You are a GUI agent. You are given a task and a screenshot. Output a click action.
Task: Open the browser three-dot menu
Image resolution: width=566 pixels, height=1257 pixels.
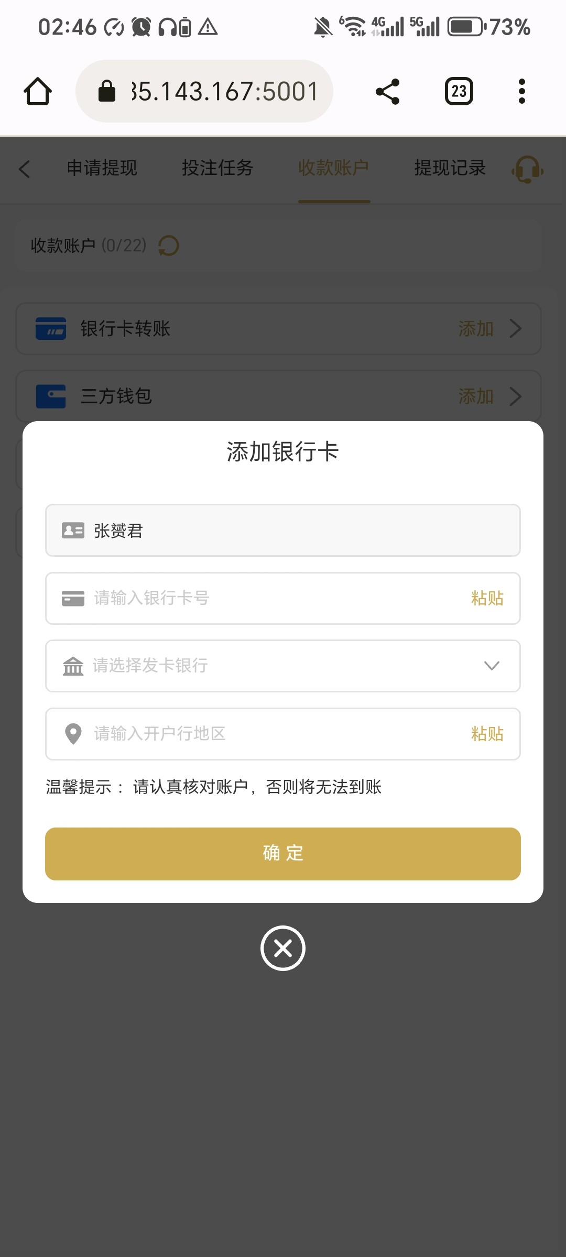(521, 92)
